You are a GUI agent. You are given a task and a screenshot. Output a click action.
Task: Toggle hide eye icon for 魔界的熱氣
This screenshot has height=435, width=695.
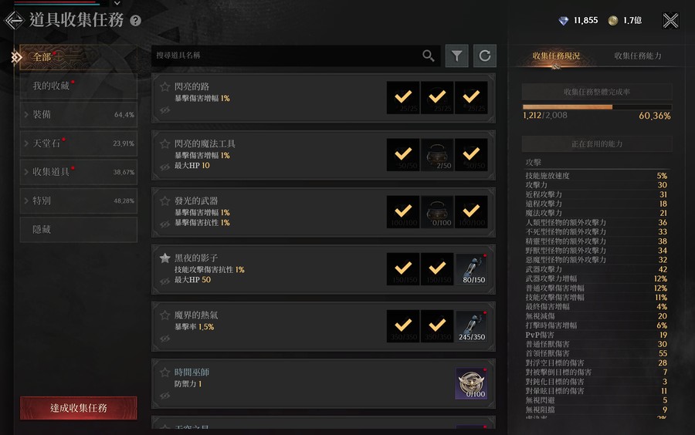[165, 339]
